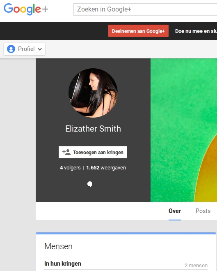Screen dimensions: 217x271
Task: Click the 1.652 weergaven count
Action: 106,168
